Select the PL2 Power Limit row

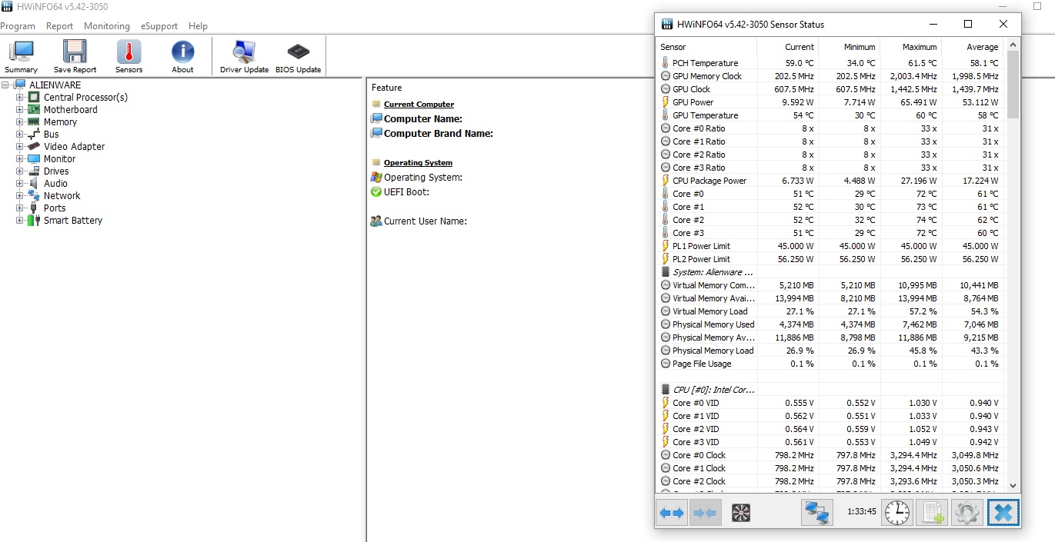pos(831,259)
